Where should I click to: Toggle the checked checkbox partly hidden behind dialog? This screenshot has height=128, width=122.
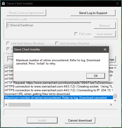point(8,49)
